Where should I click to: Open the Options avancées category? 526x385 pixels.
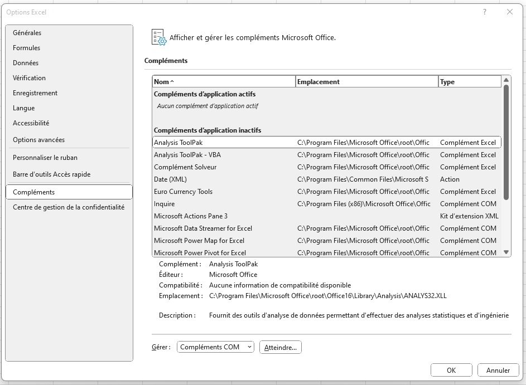click(69, 140)
